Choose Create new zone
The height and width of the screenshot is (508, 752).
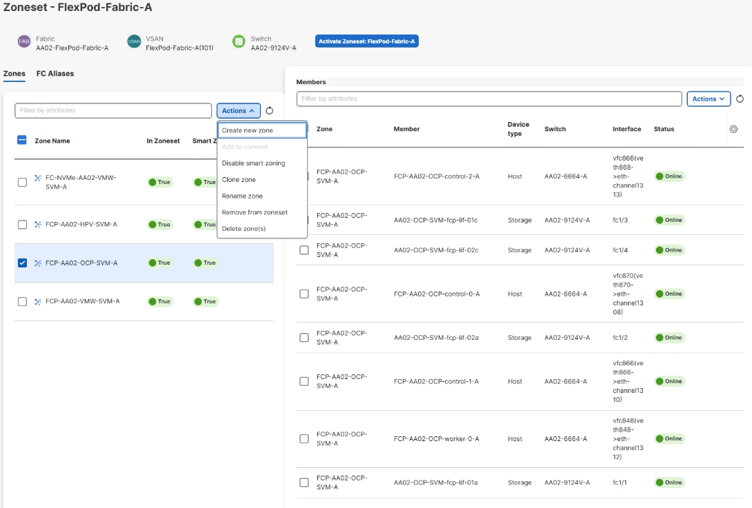click(x=262, y=130)
